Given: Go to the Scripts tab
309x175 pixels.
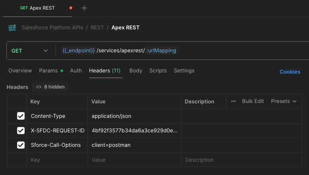Looking at the screenshot, I should (x=158, y=71).
